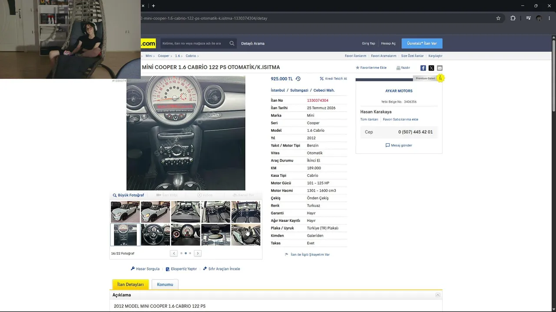Click the listing number 1330374304
The height and width of the screenshot is (312, 556).
tap(318, 101)
